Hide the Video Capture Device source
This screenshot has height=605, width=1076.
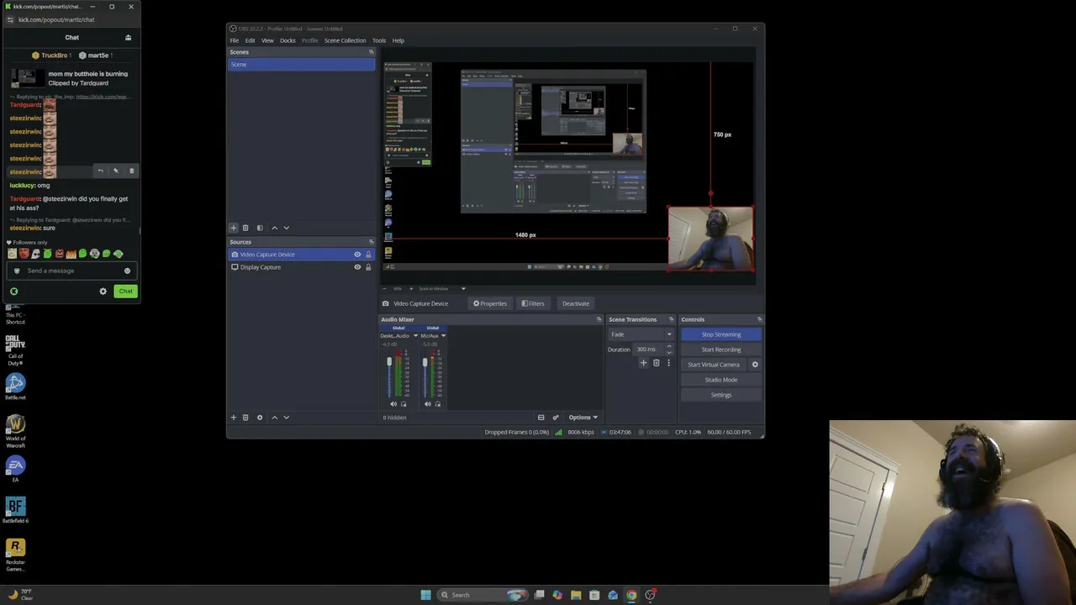pos(357,255)
